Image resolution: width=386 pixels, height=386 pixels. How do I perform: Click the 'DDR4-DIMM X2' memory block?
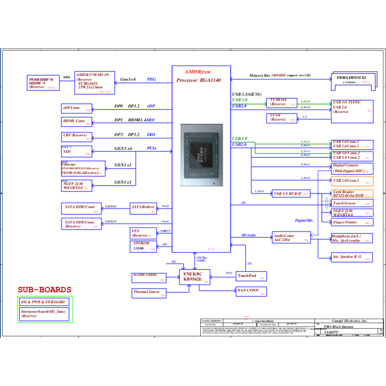click(x=354, y=81)
